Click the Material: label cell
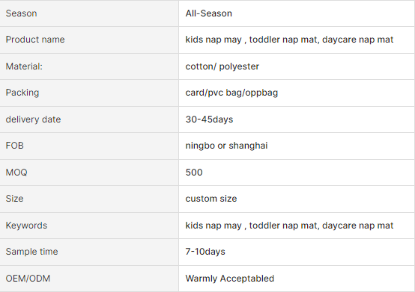The image size is (415, 292). (89, 66)
